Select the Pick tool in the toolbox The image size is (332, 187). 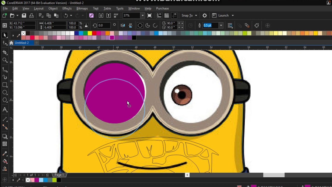5,35
